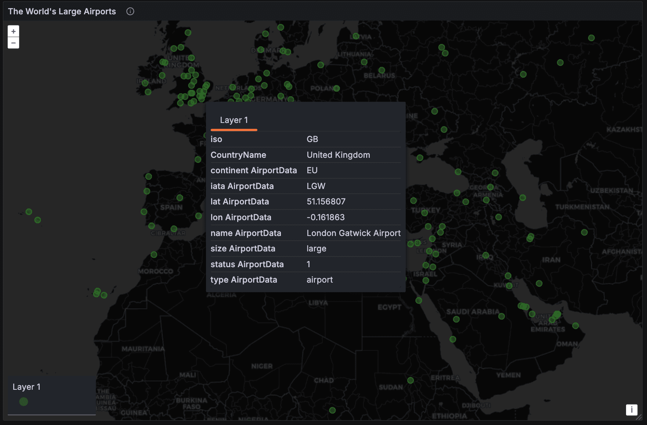Click the United Kingdom country value
The image size is (647, 425).
point(338,155)
